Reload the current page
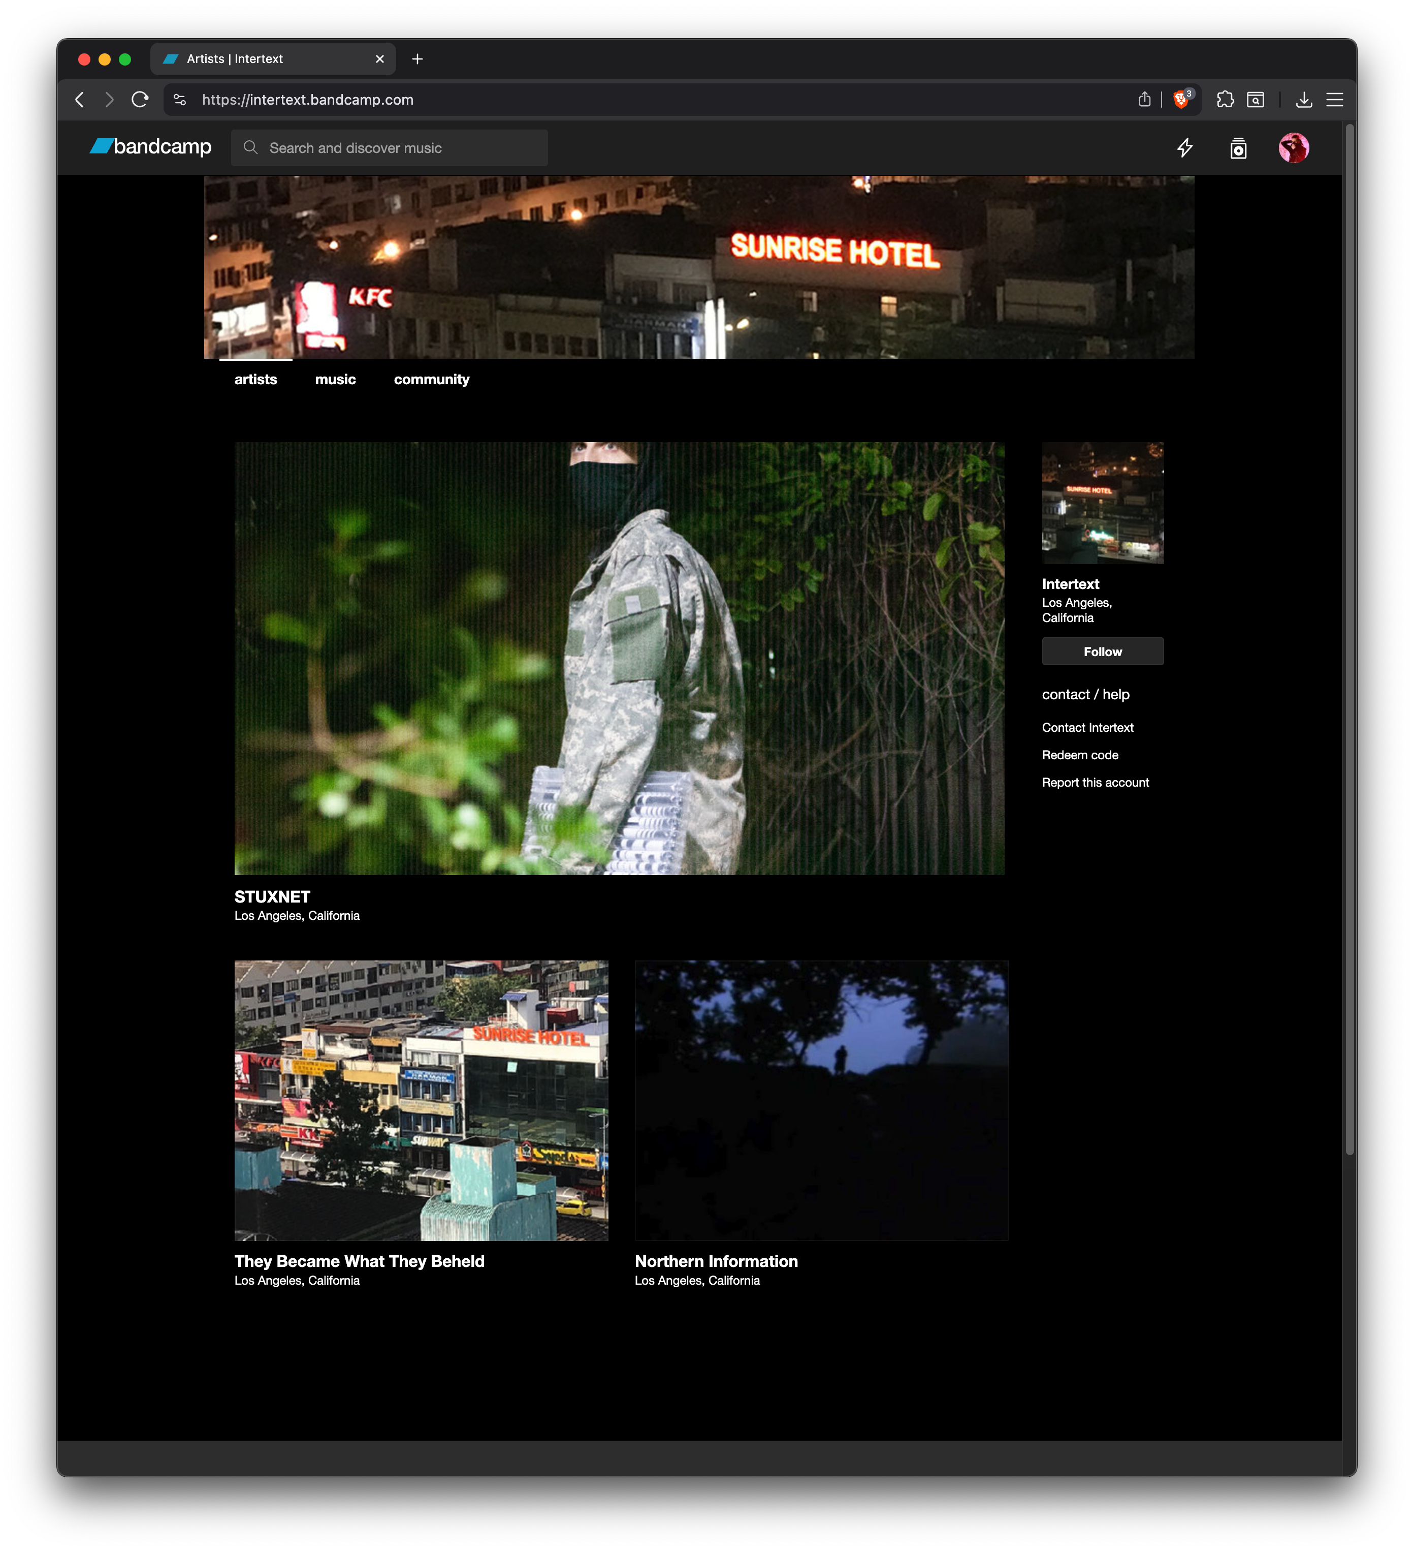 tap(140, 99)
